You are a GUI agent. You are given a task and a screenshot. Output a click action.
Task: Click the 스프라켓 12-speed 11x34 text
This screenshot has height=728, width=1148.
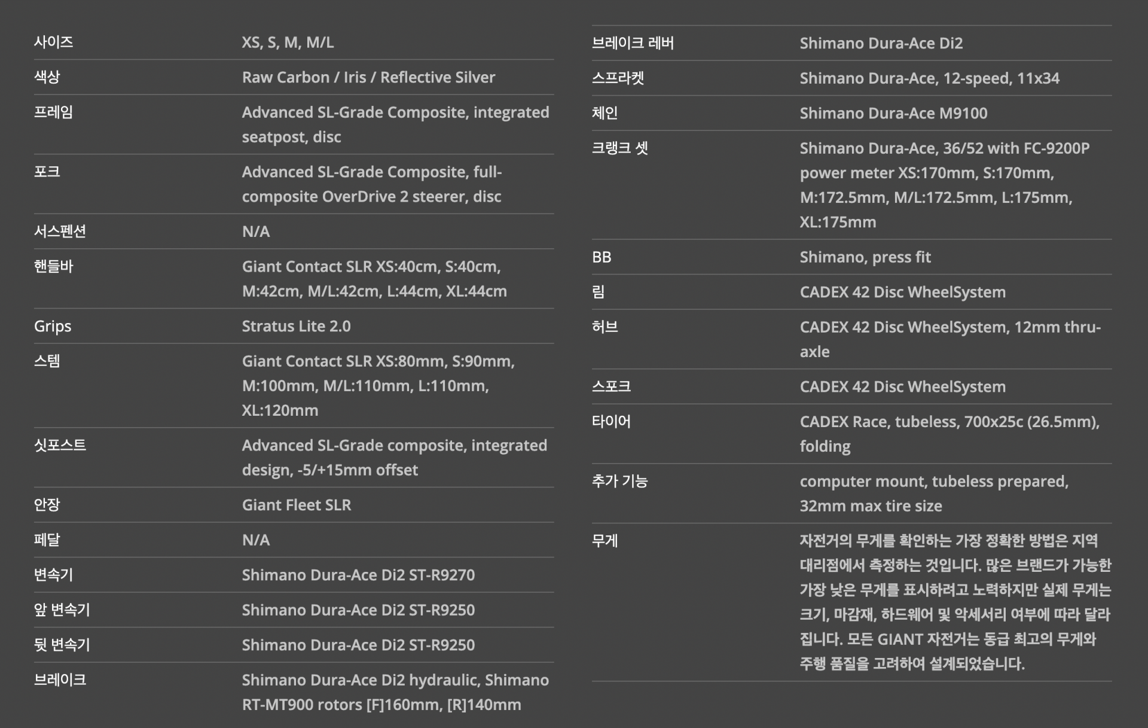pos(929,78)
